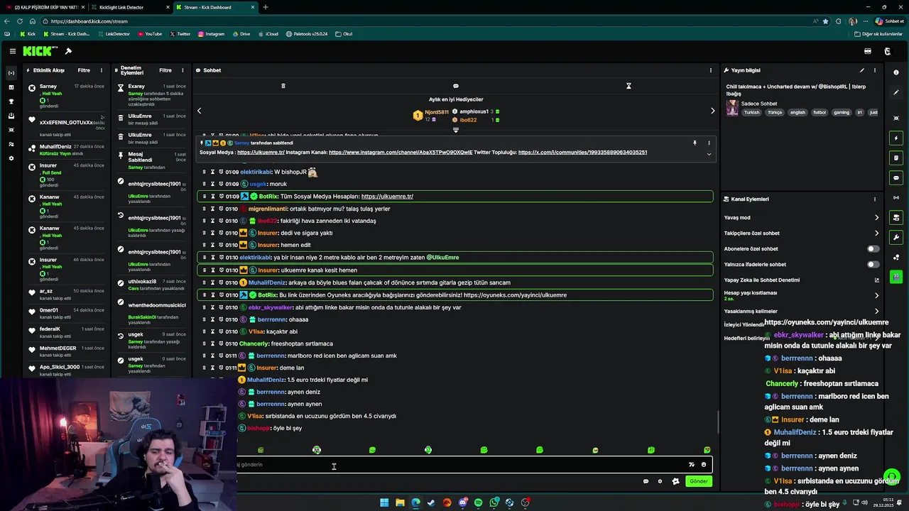
Task: Open the x.com community link in pinned message
Action: pos(582,153)
